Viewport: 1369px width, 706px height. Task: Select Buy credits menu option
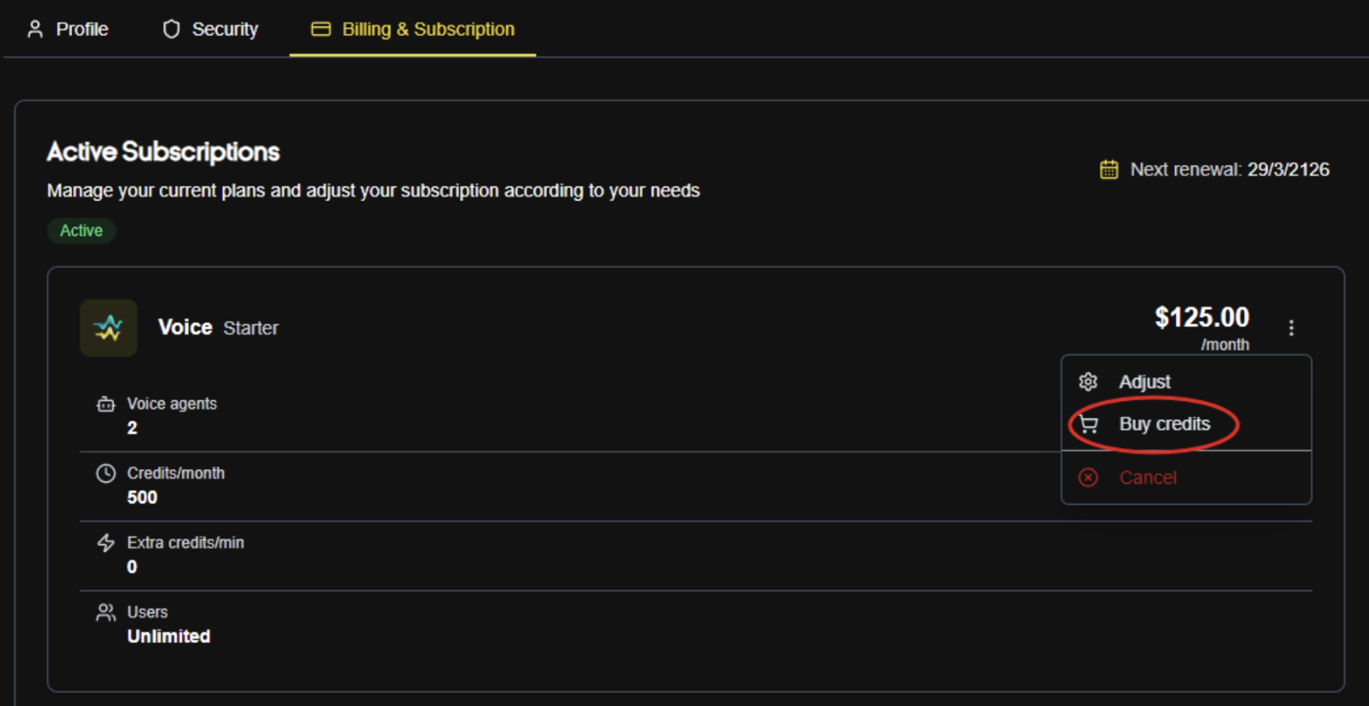(1164, 424)
